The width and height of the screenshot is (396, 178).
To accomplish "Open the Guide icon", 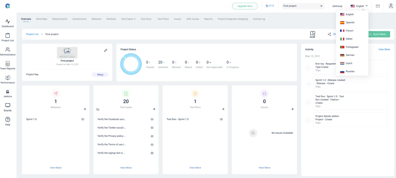I will coord(312,34).
